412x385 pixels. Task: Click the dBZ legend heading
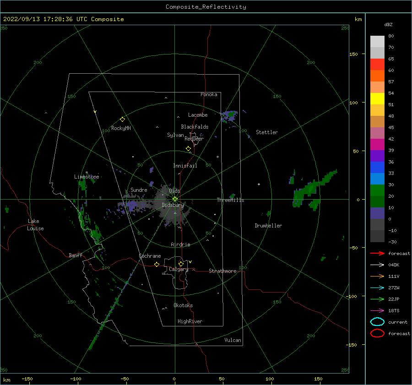(x=388, y=24)
